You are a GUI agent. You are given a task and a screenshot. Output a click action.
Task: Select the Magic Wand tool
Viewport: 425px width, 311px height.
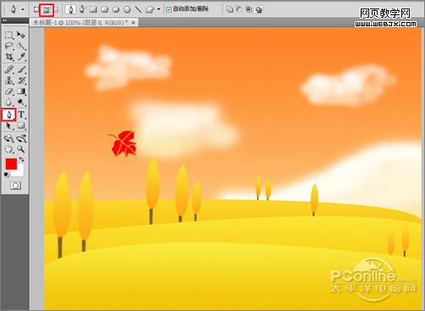(x=21, y=46)
